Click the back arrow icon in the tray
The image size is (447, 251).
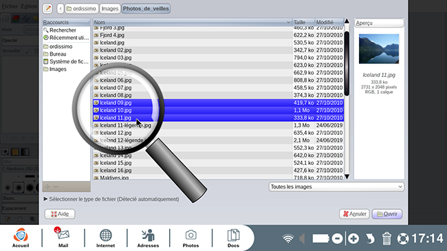click(370, 239)
